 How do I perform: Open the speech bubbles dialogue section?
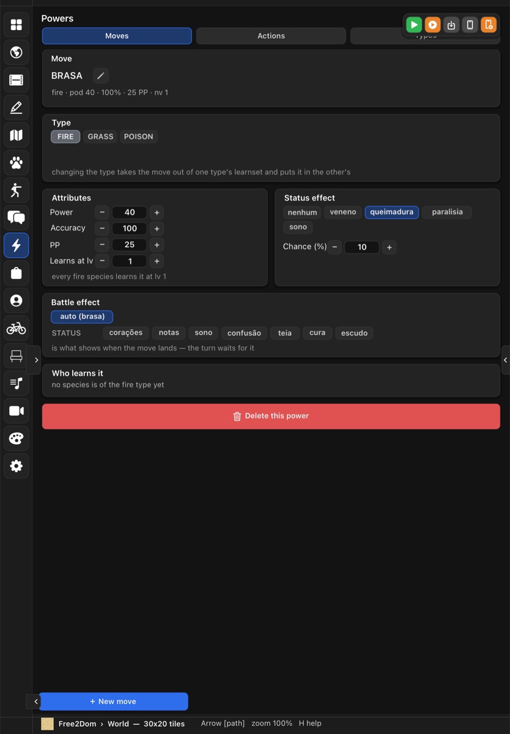(17, 218)
